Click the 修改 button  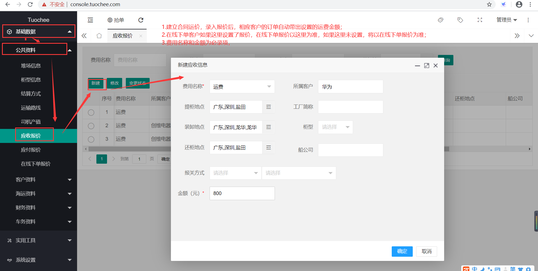tap(114, 83)
